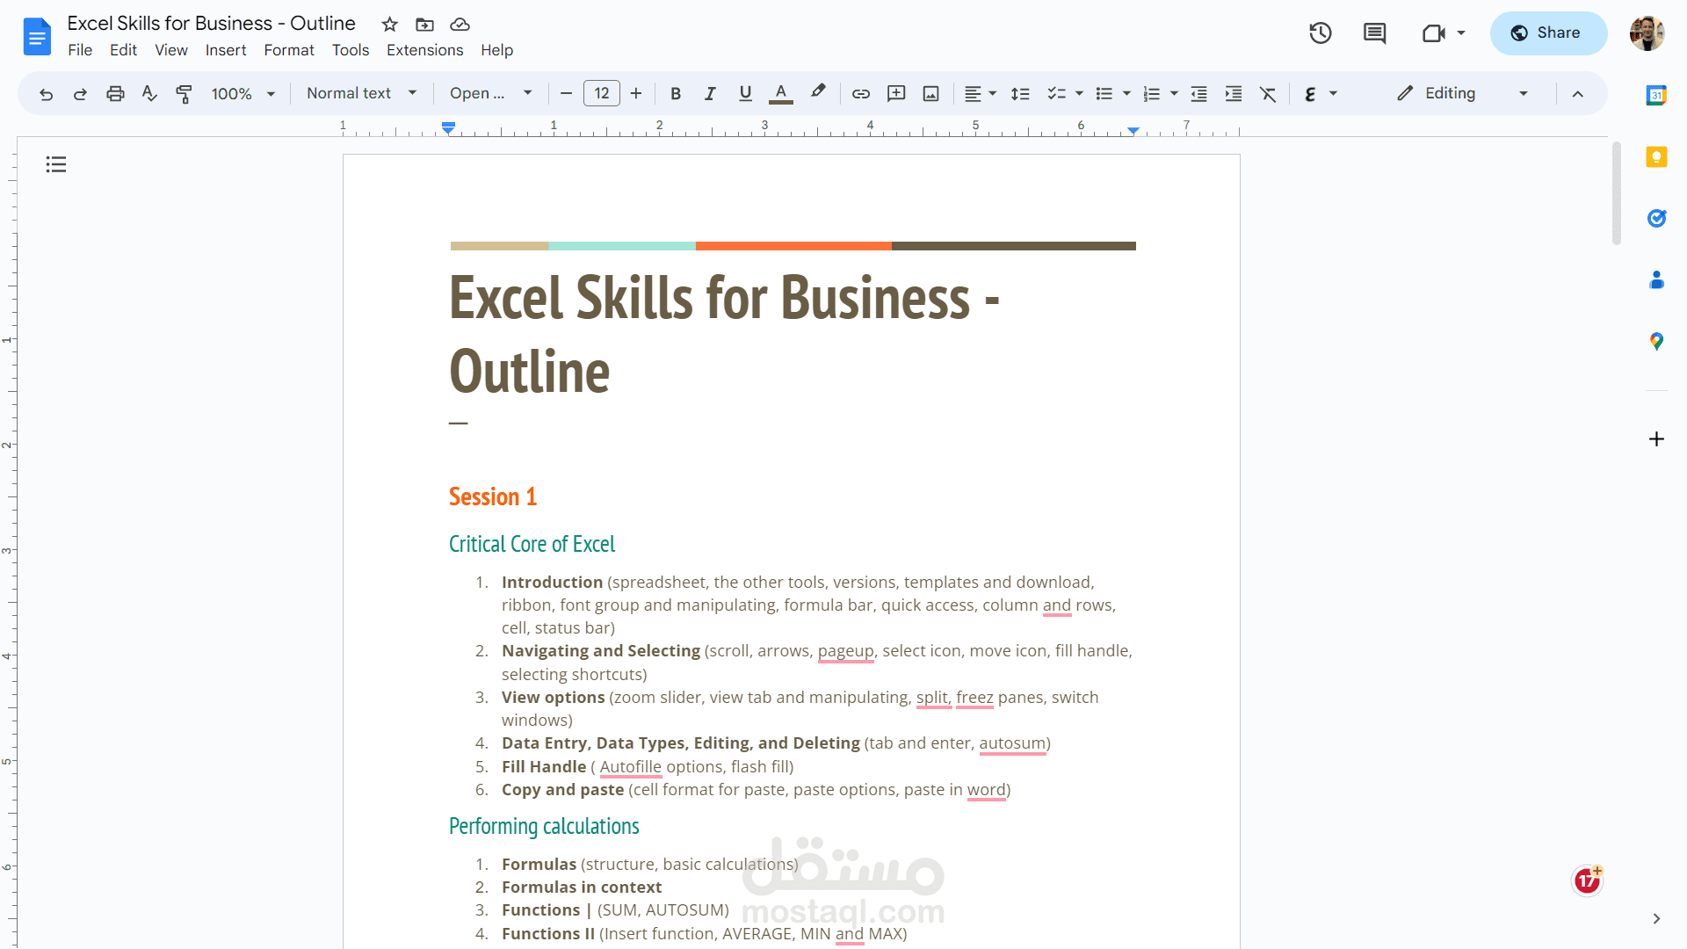Open the Extensions menu
1687x949 pixels.
[x=424, y=50]
